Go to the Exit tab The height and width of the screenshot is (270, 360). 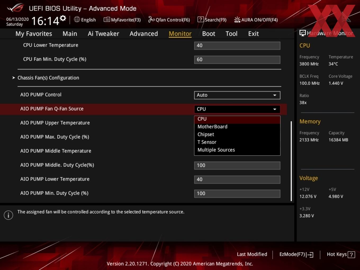253,34
